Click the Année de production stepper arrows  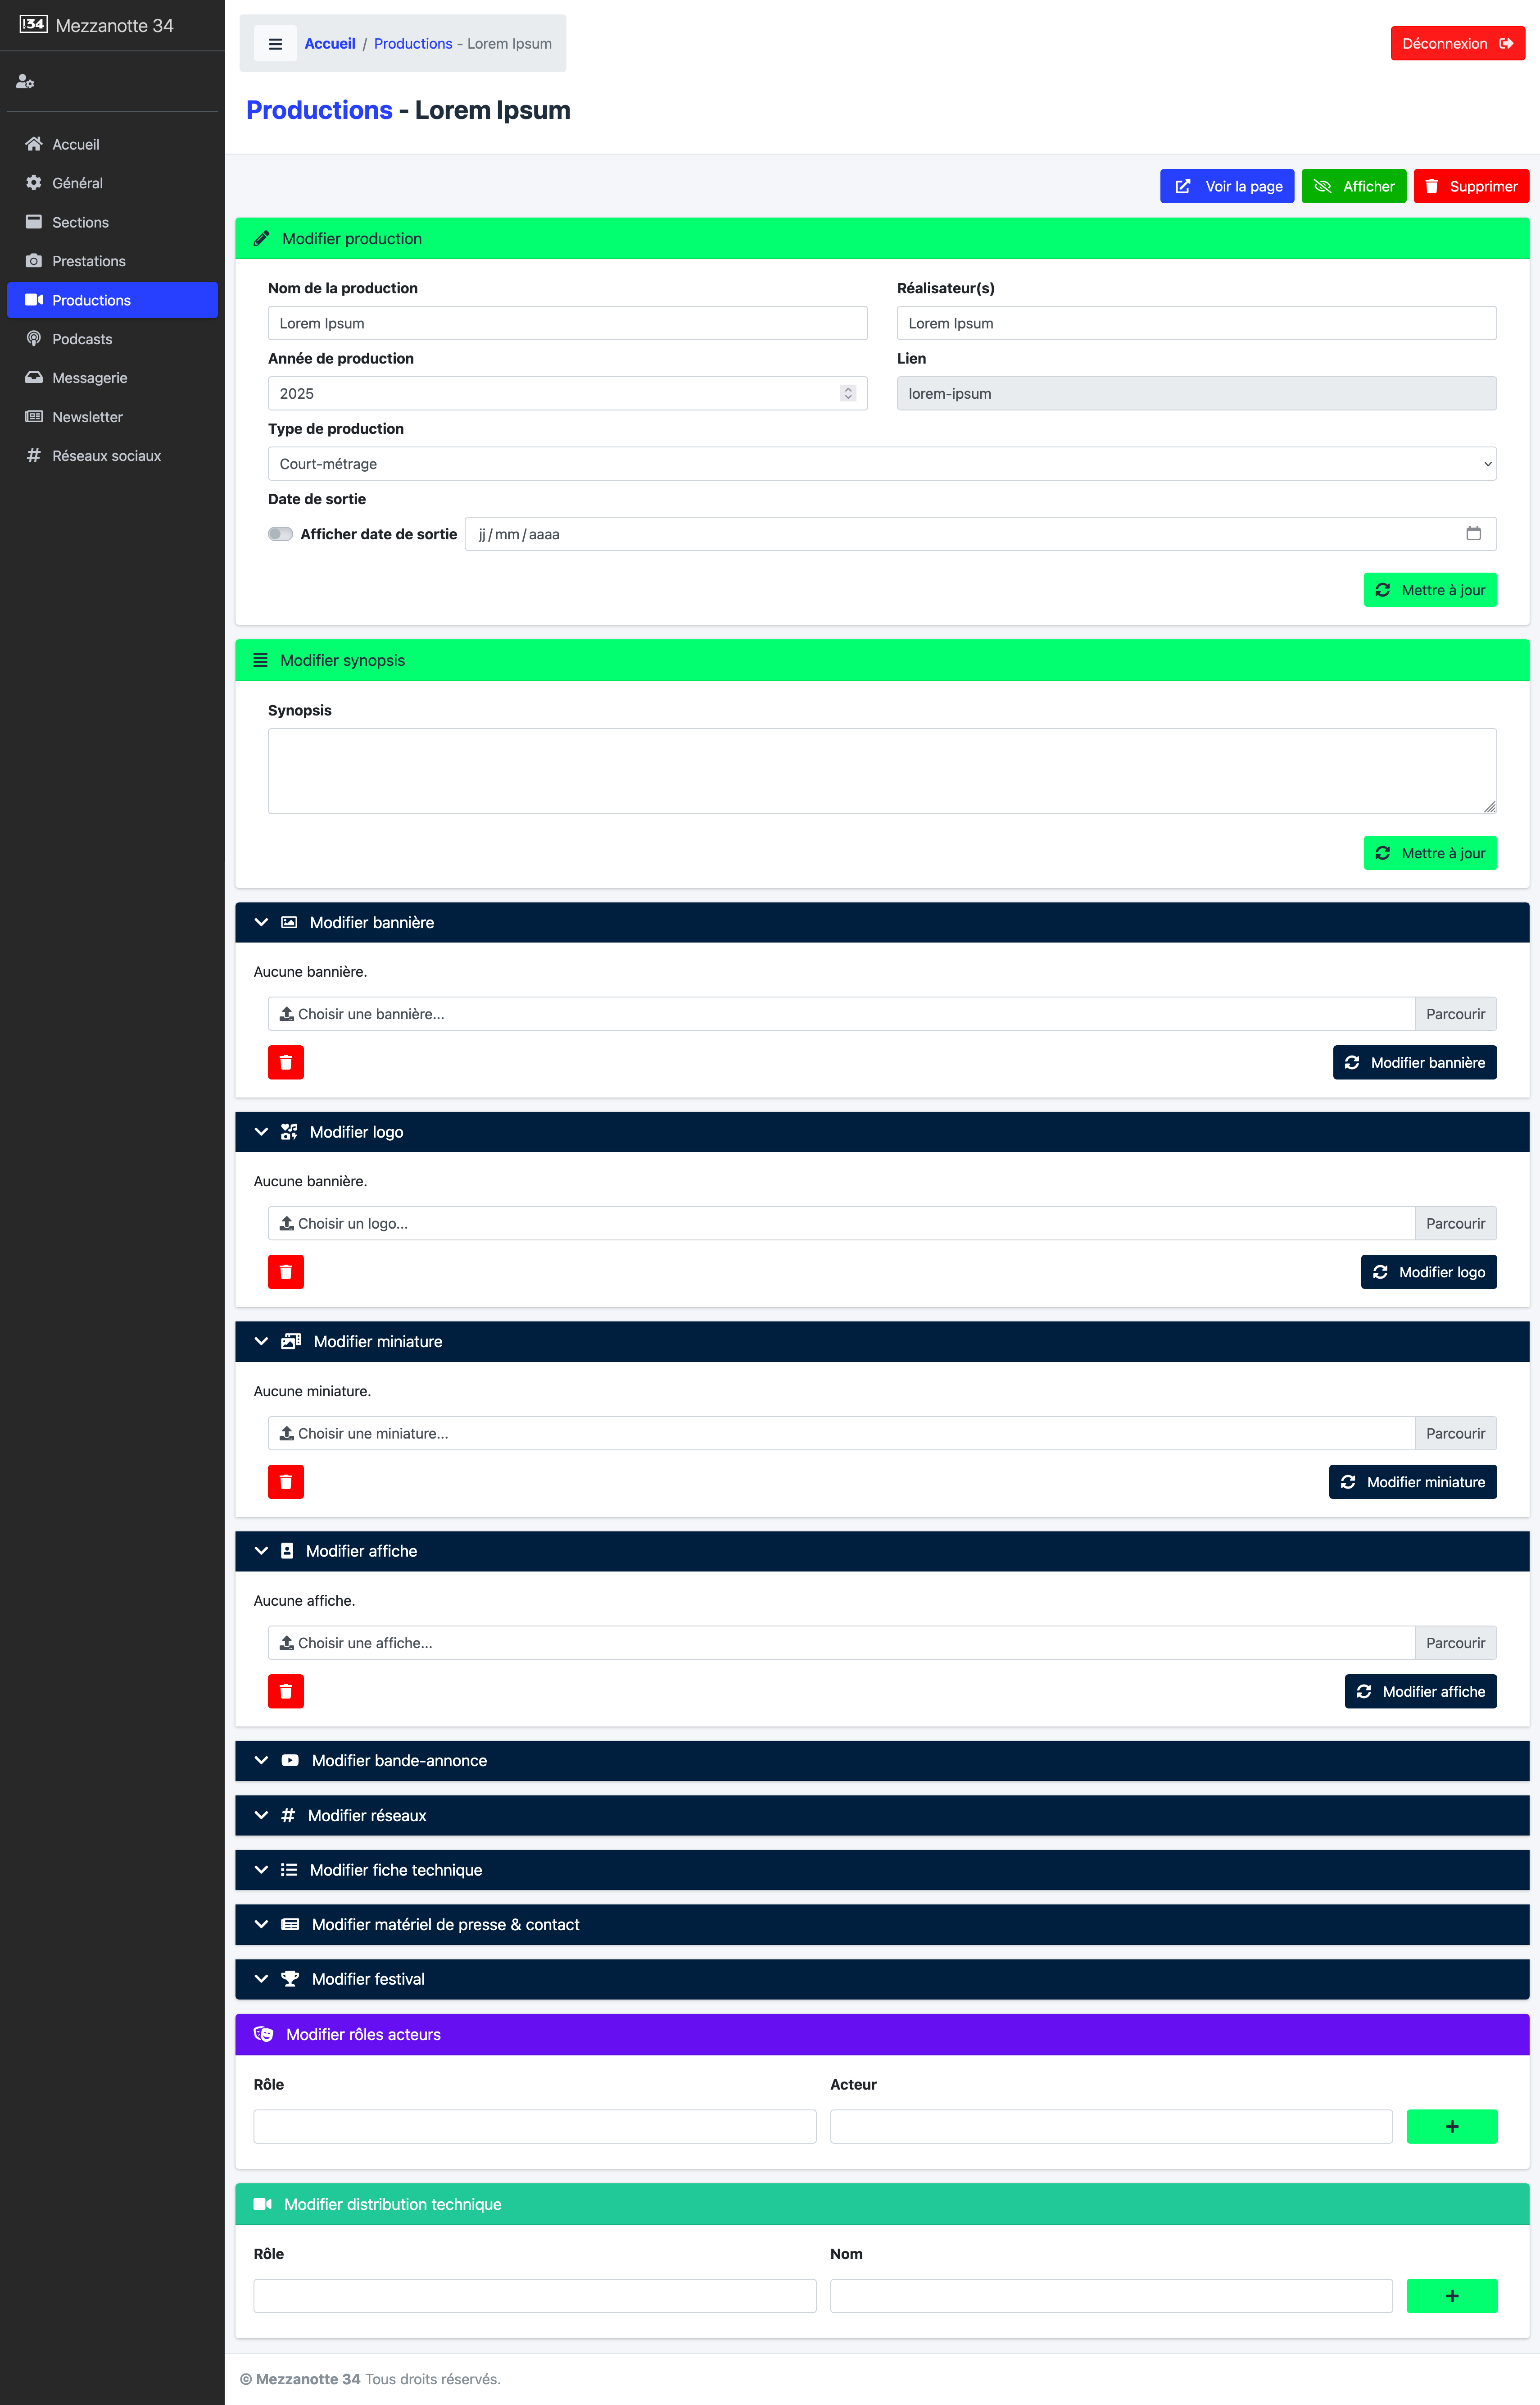(x=848, y=393)
